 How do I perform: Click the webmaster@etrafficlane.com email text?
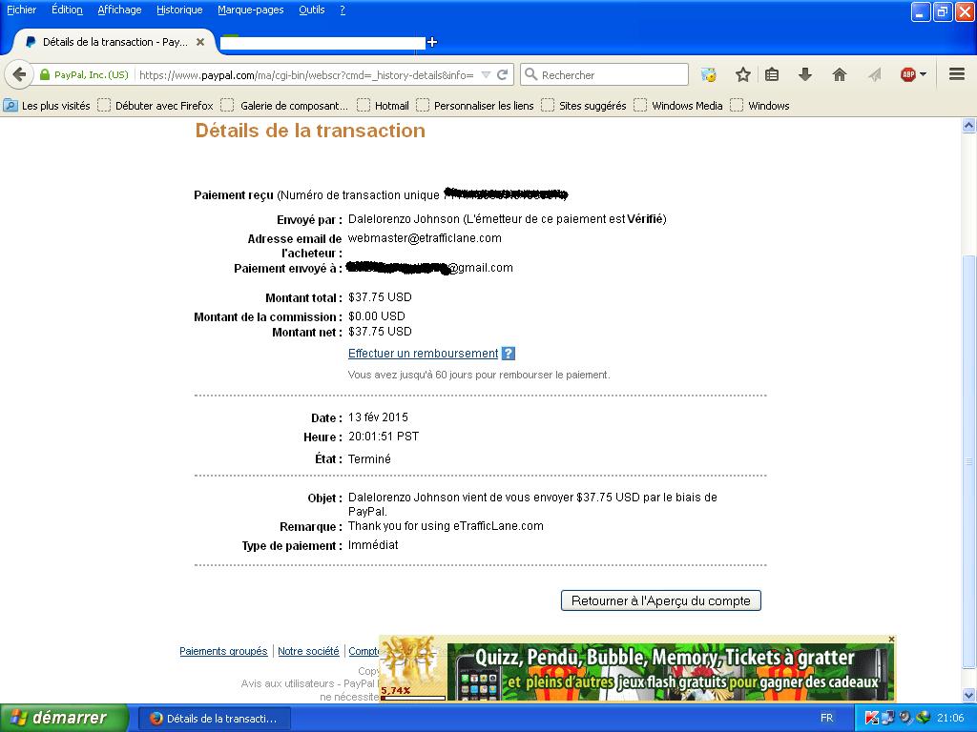tap(425, 237)
